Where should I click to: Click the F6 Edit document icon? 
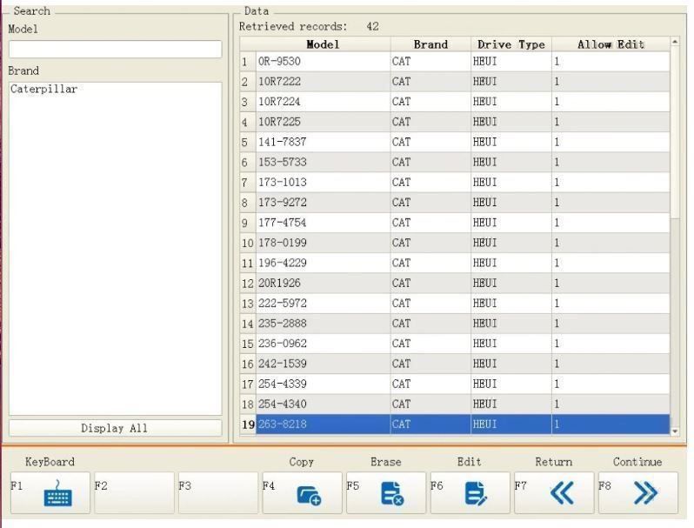476,493
